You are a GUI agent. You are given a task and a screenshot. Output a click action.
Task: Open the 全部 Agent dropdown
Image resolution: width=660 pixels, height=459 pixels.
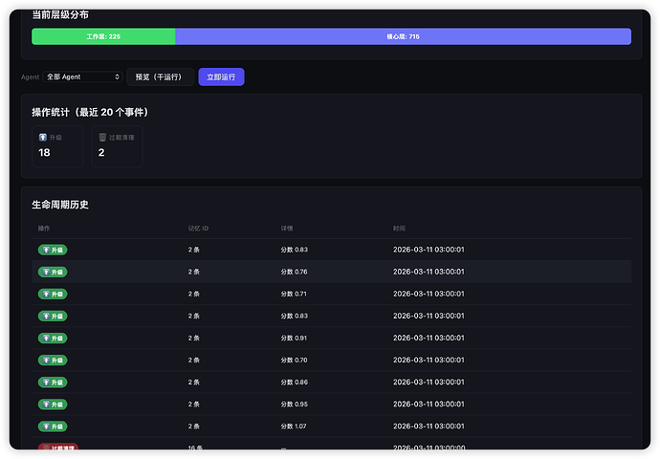click(82, 77)
